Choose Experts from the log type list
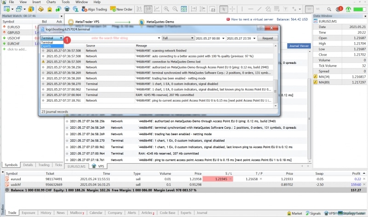The image size is (368, 217). [x=52, y=46]
